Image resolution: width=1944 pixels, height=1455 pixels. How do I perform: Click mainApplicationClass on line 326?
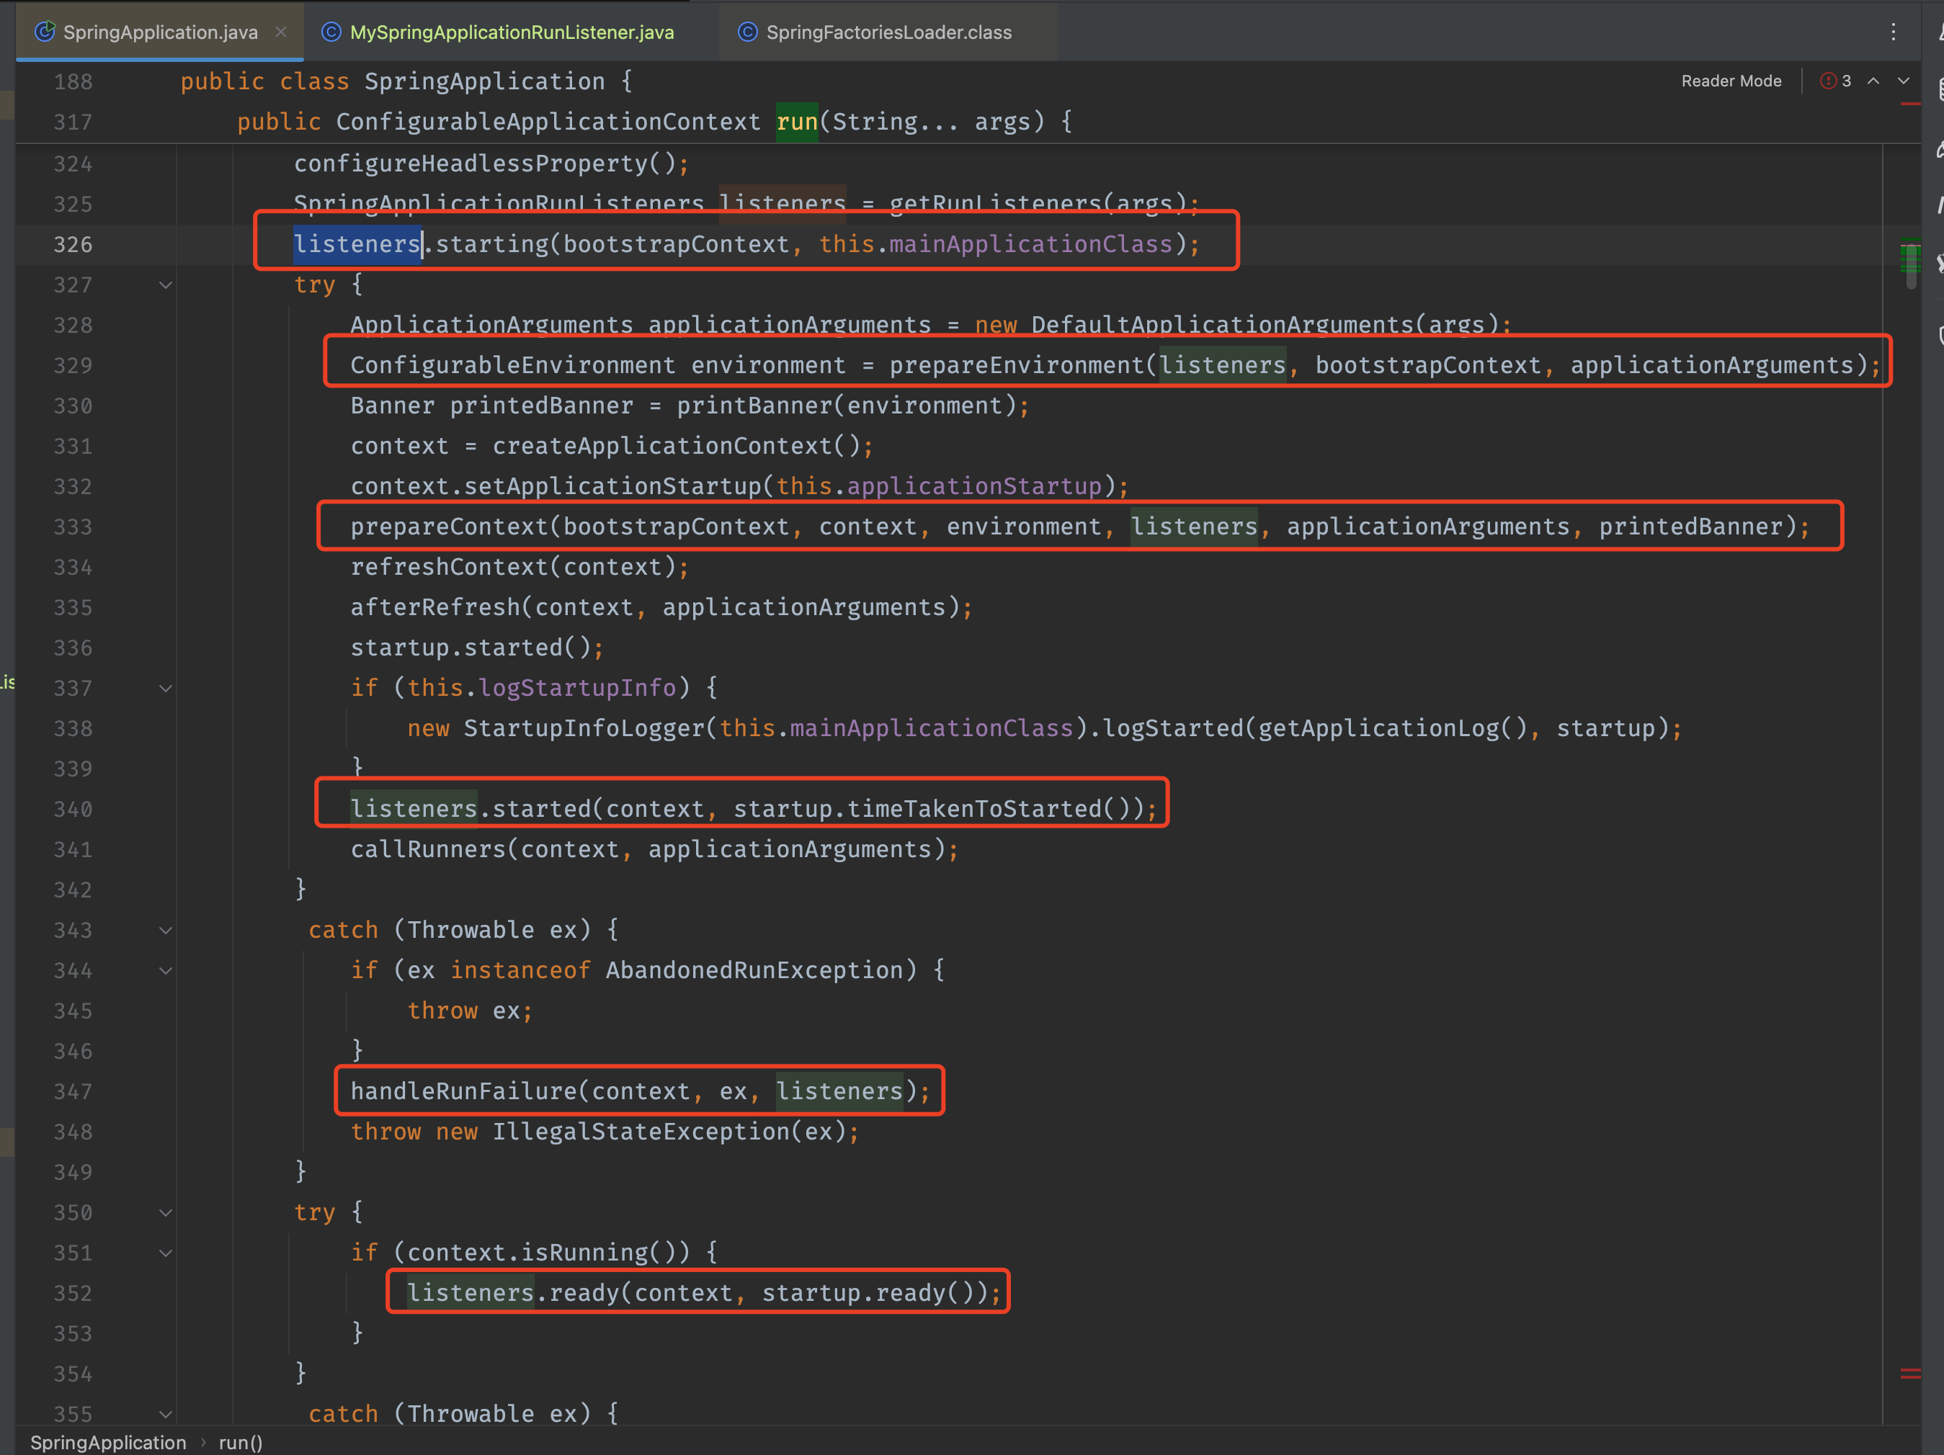(1030, 244)
